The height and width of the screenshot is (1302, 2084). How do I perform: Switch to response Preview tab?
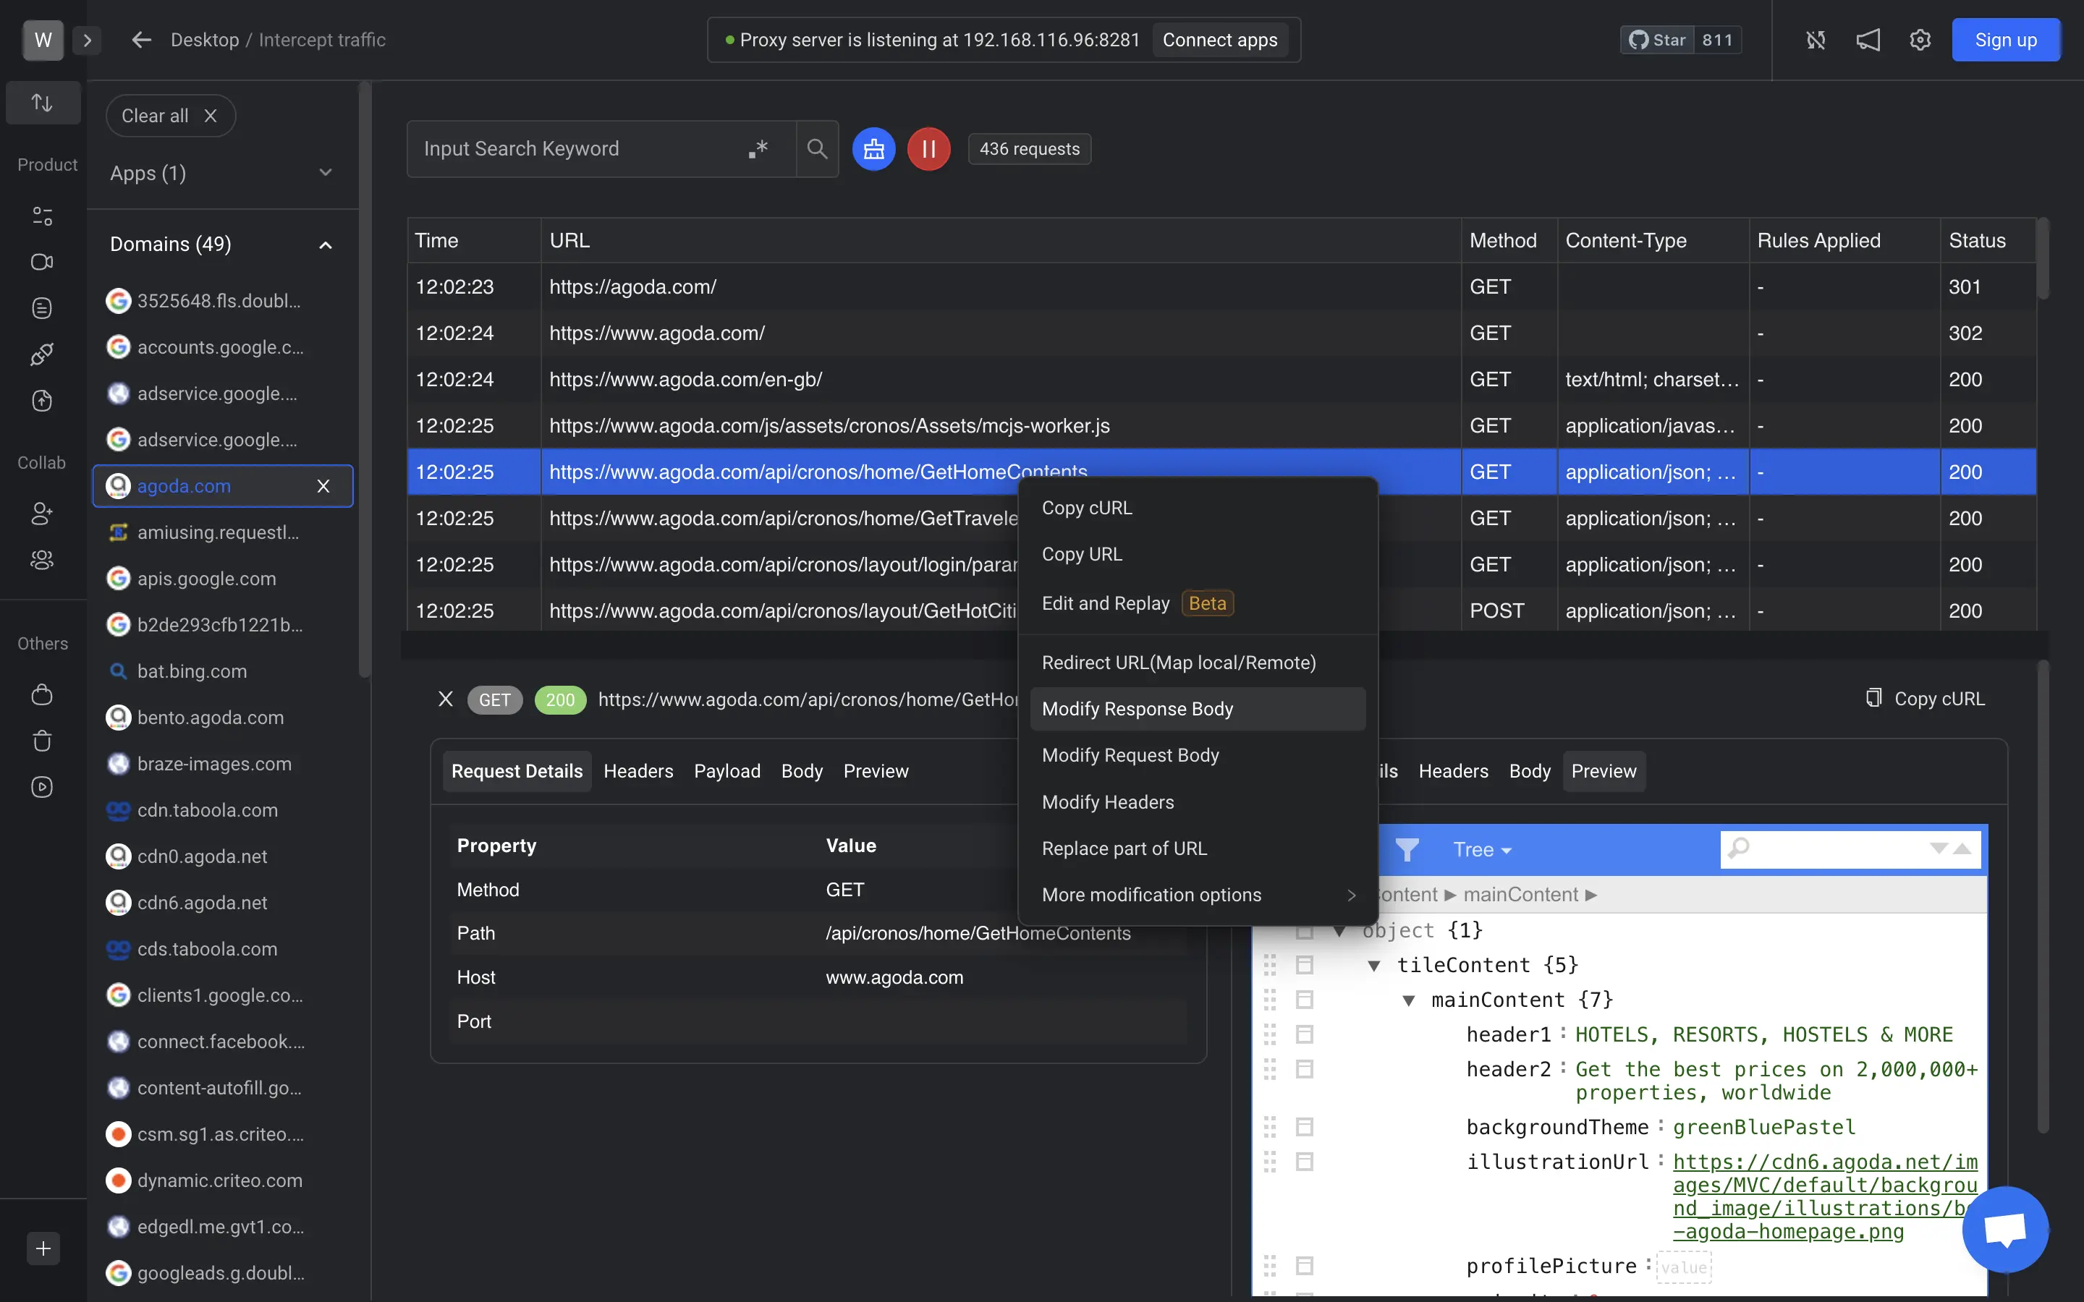coord(1604,770)
